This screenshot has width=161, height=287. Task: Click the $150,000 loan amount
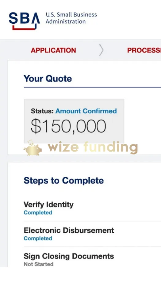[68, 126]
